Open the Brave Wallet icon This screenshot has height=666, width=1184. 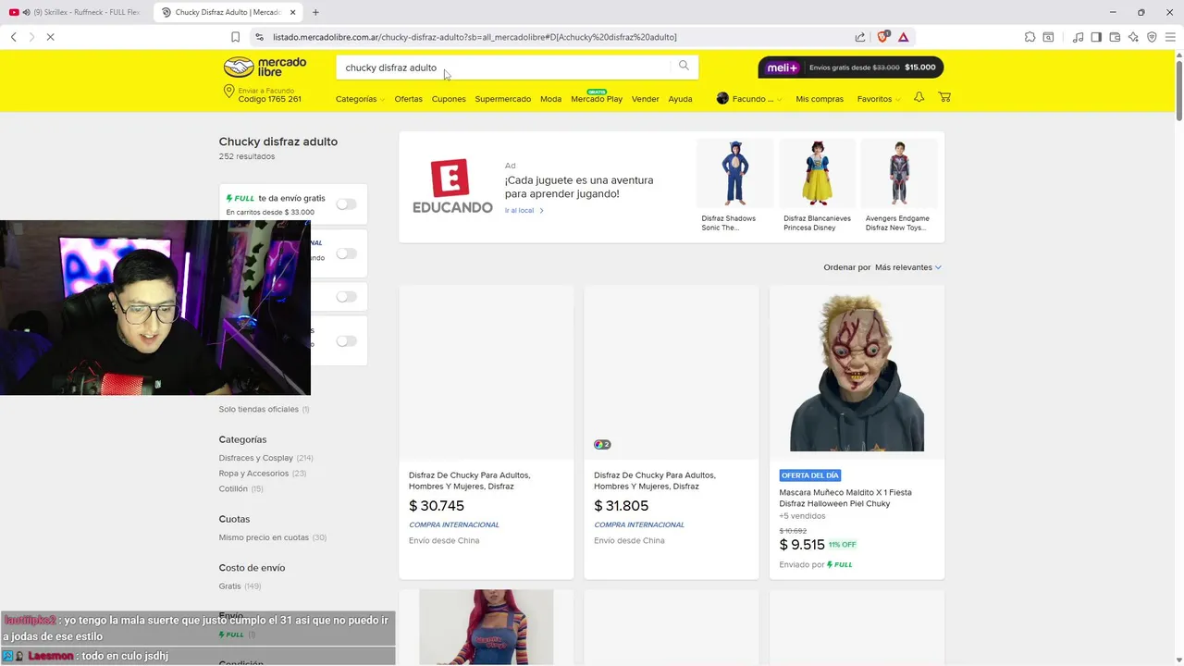(x=1115, y=37)
